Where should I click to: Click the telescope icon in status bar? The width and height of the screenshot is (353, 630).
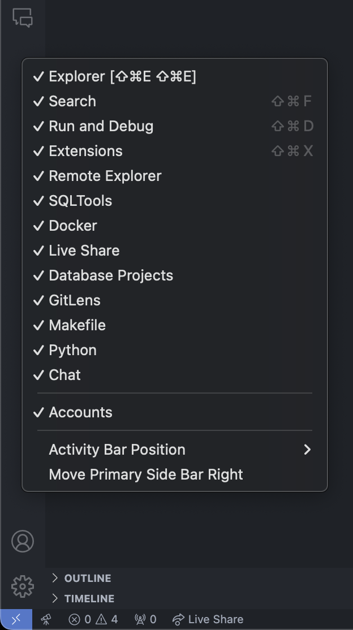[x=46, y=619]
